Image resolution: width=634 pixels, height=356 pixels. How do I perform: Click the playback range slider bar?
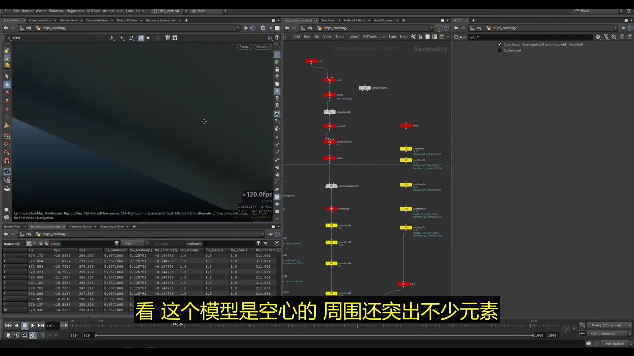tap(314, 336)
